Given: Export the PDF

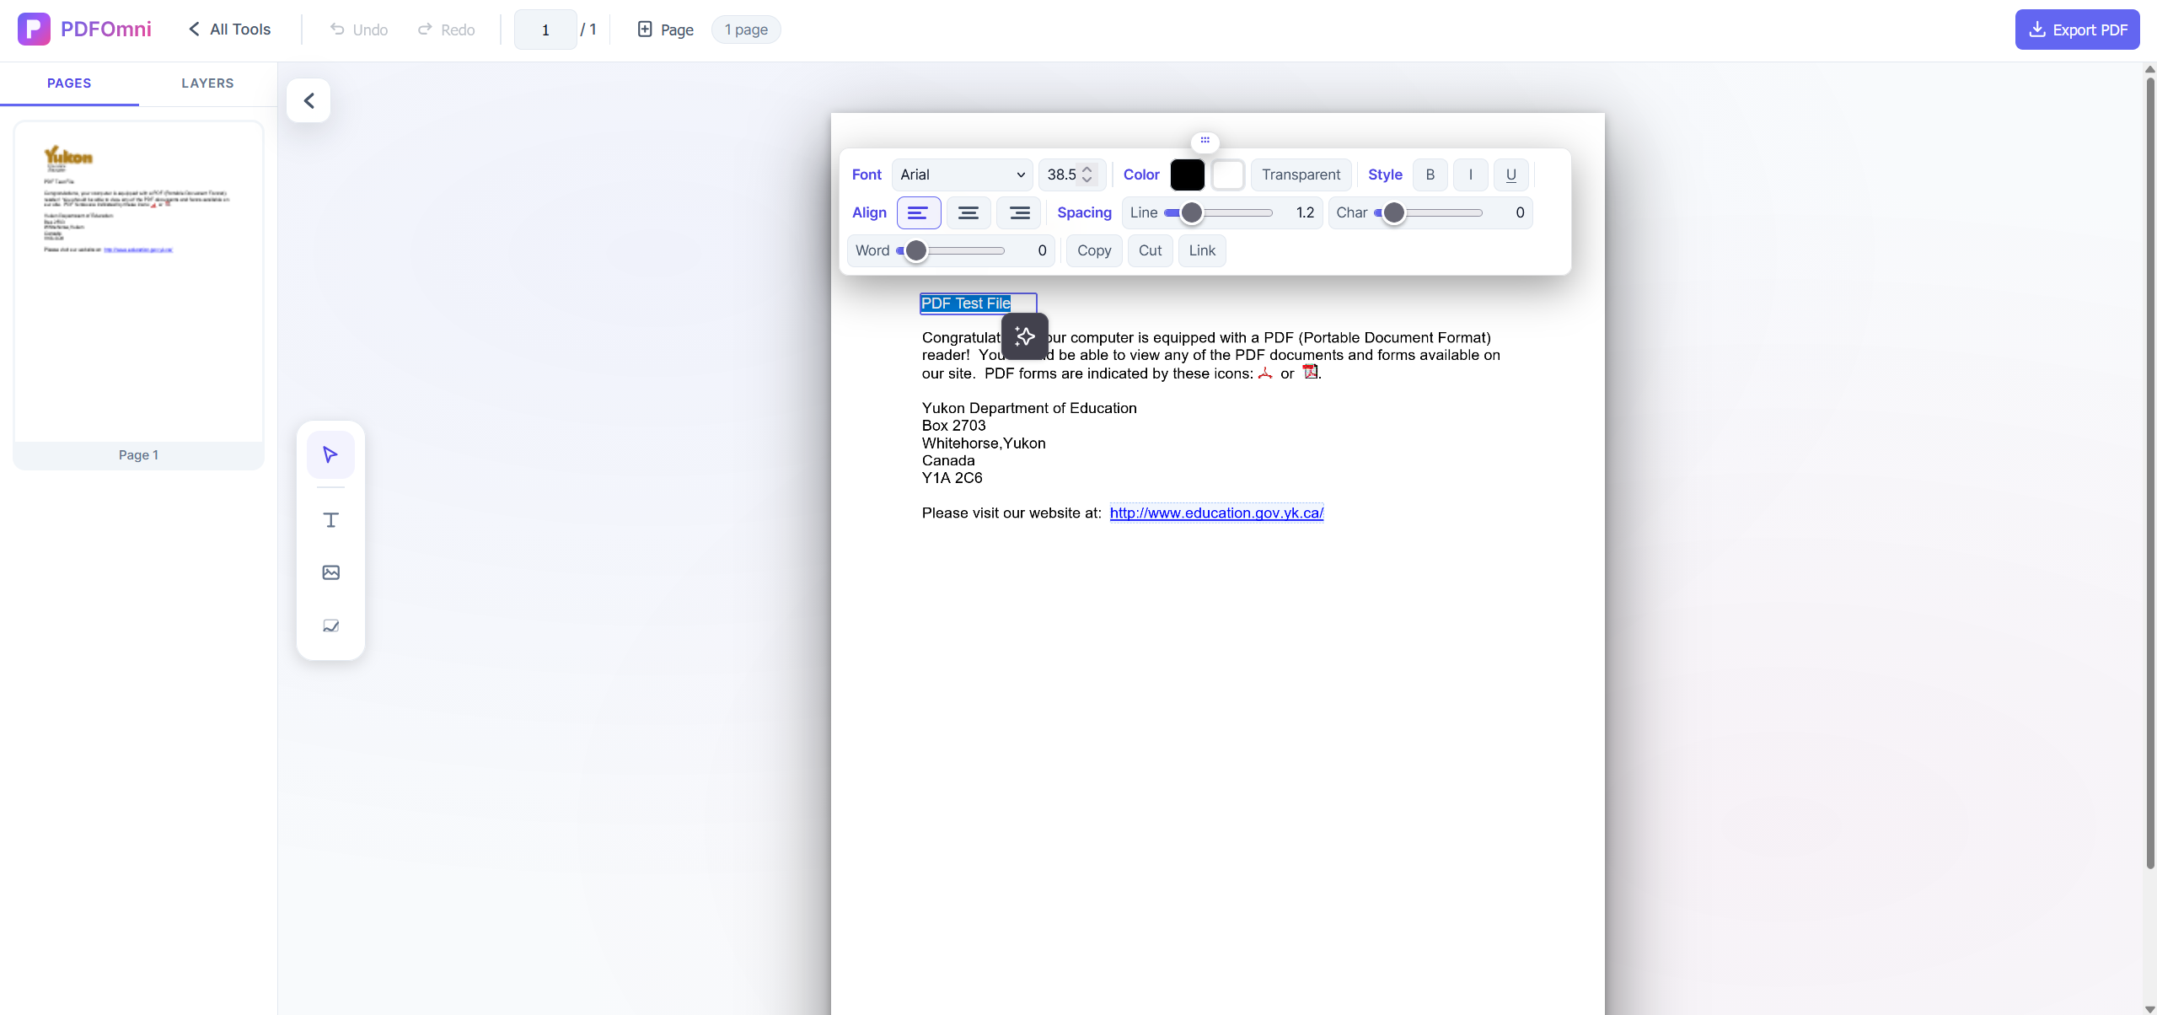Looking at the screenshot, I should [2077, 30].
